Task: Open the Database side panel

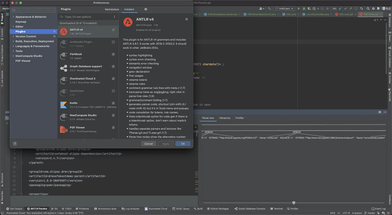Action: (390, 21)
